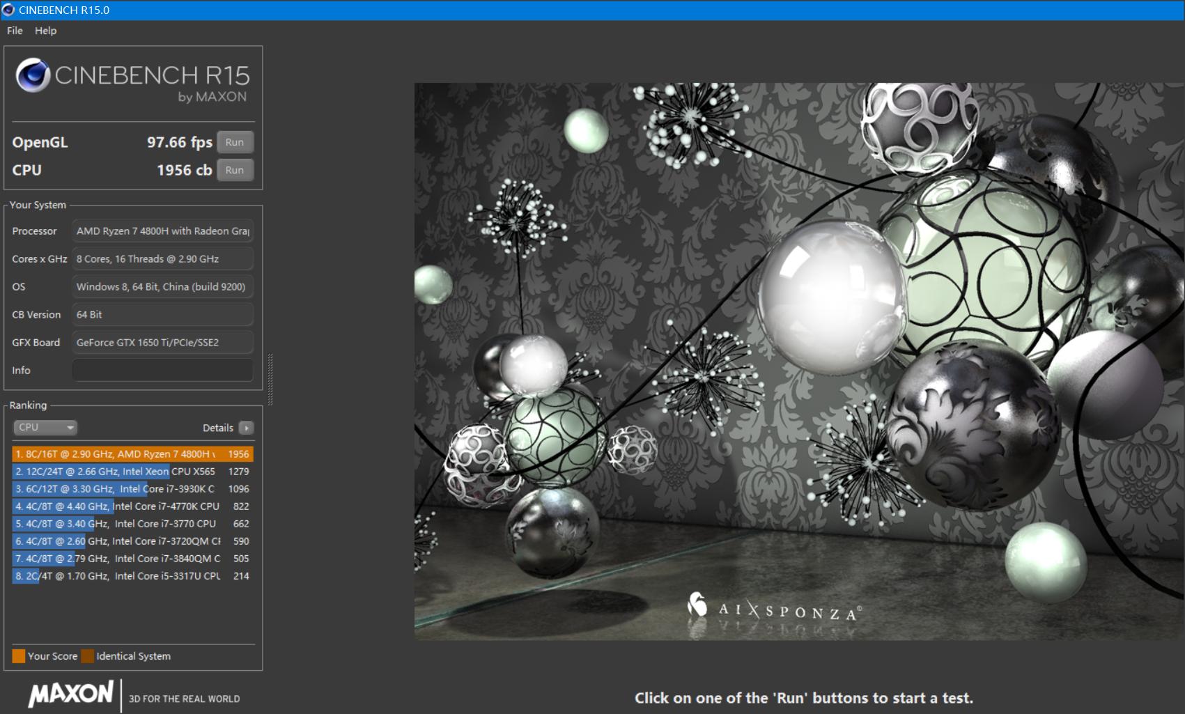Run the CPU benchmark test
The image size is (1185, 714).
(x=235, y=170)
